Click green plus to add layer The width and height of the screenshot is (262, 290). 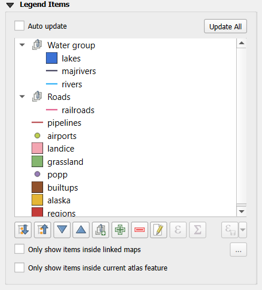pyautogui.click(x=120, y=230)
